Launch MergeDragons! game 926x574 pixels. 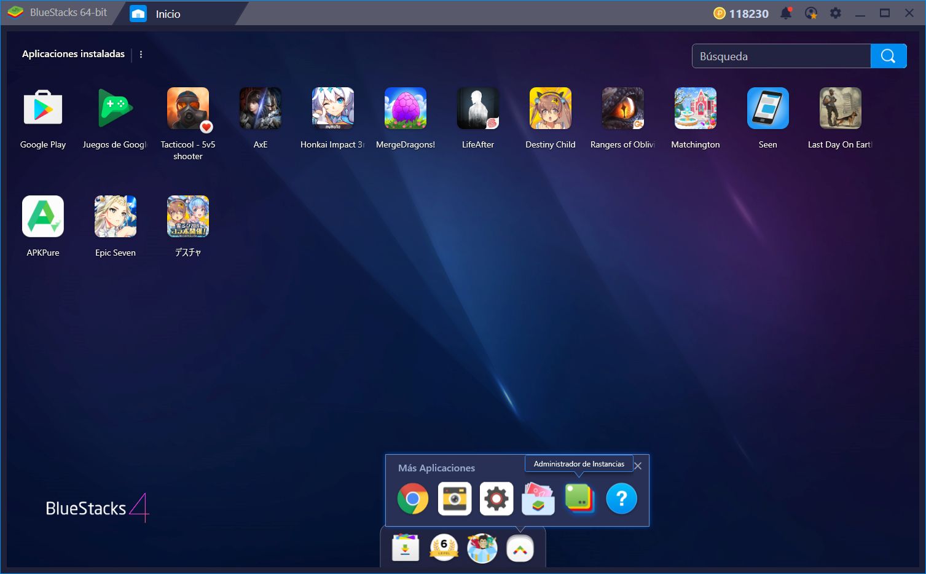[x=406, y=108]
